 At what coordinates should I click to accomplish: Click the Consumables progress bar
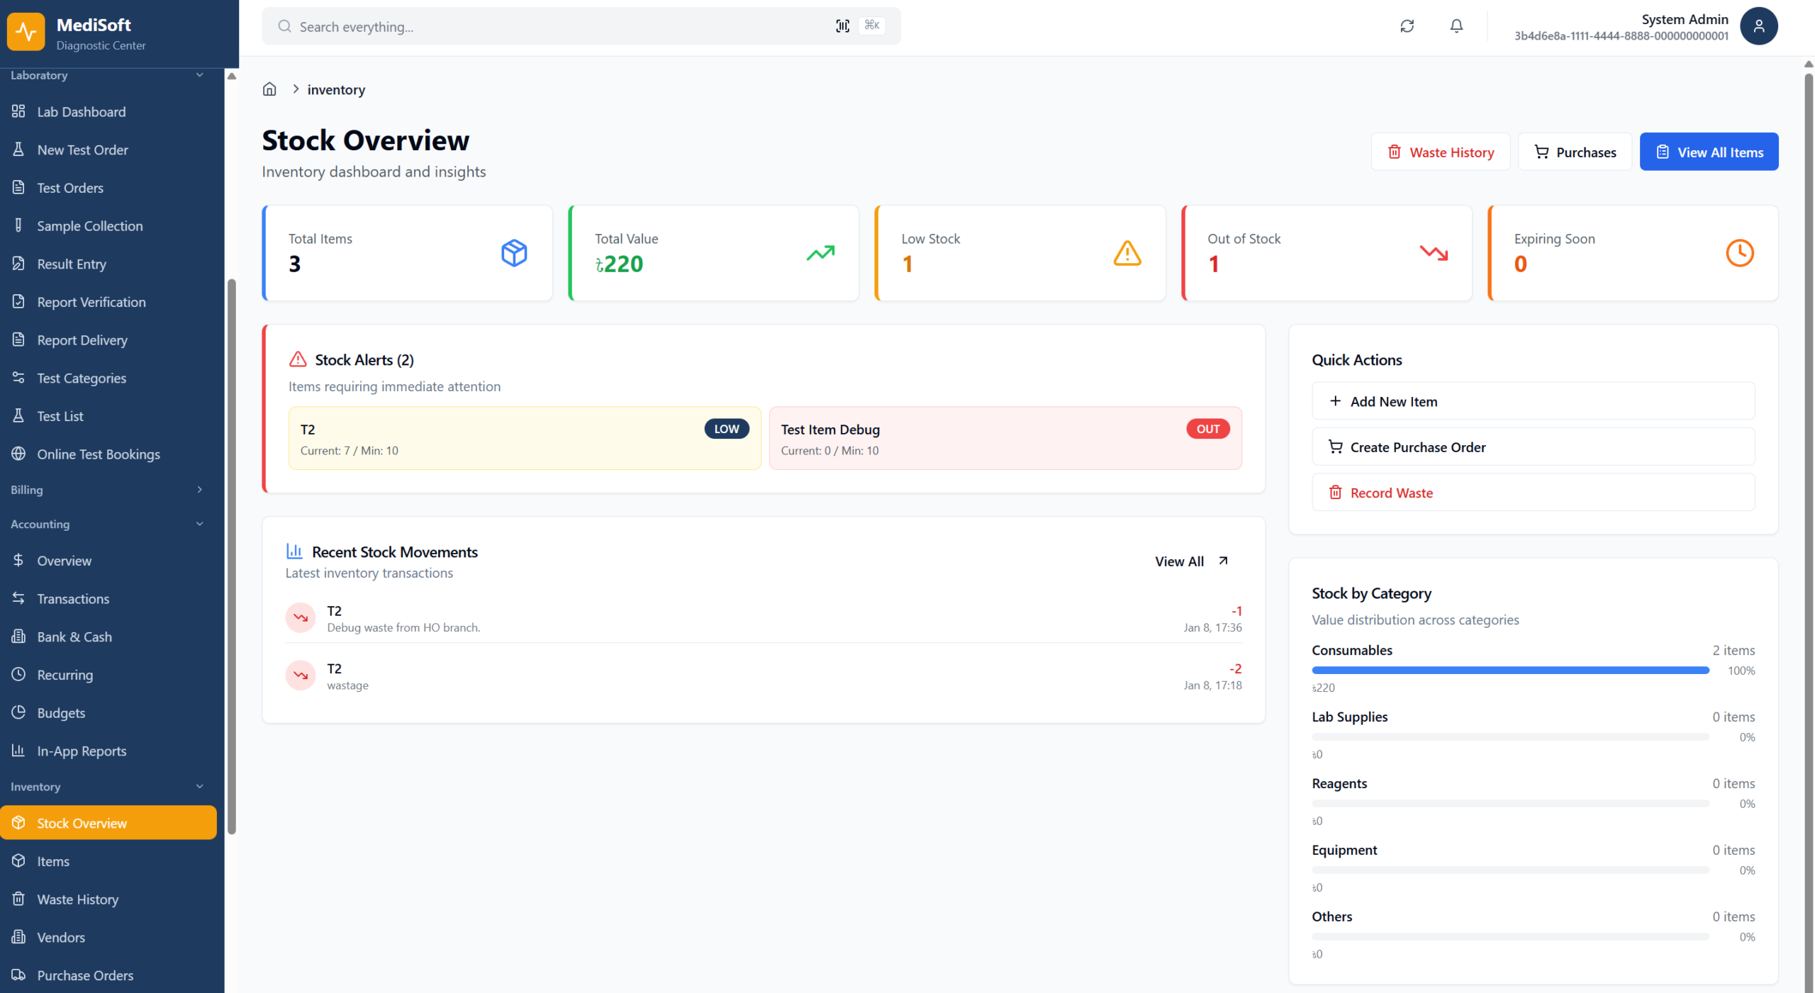(1510, 670)
